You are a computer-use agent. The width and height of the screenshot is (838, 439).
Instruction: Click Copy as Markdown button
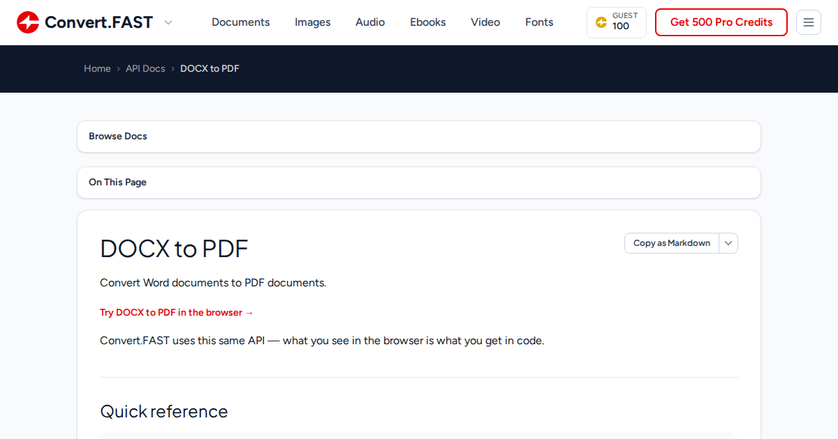pyautogui.click(x=672, y=243)
